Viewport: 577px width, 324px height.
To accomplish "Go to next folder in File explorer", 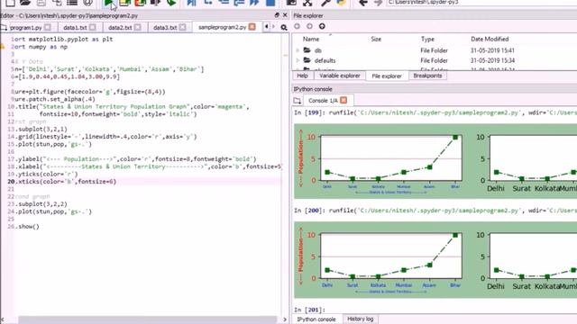I will [x=309, y=26].
